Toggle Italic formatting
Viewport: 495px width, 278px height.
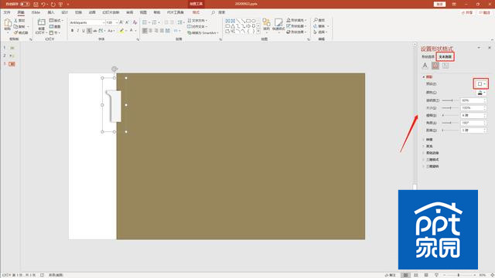[78, 31]
